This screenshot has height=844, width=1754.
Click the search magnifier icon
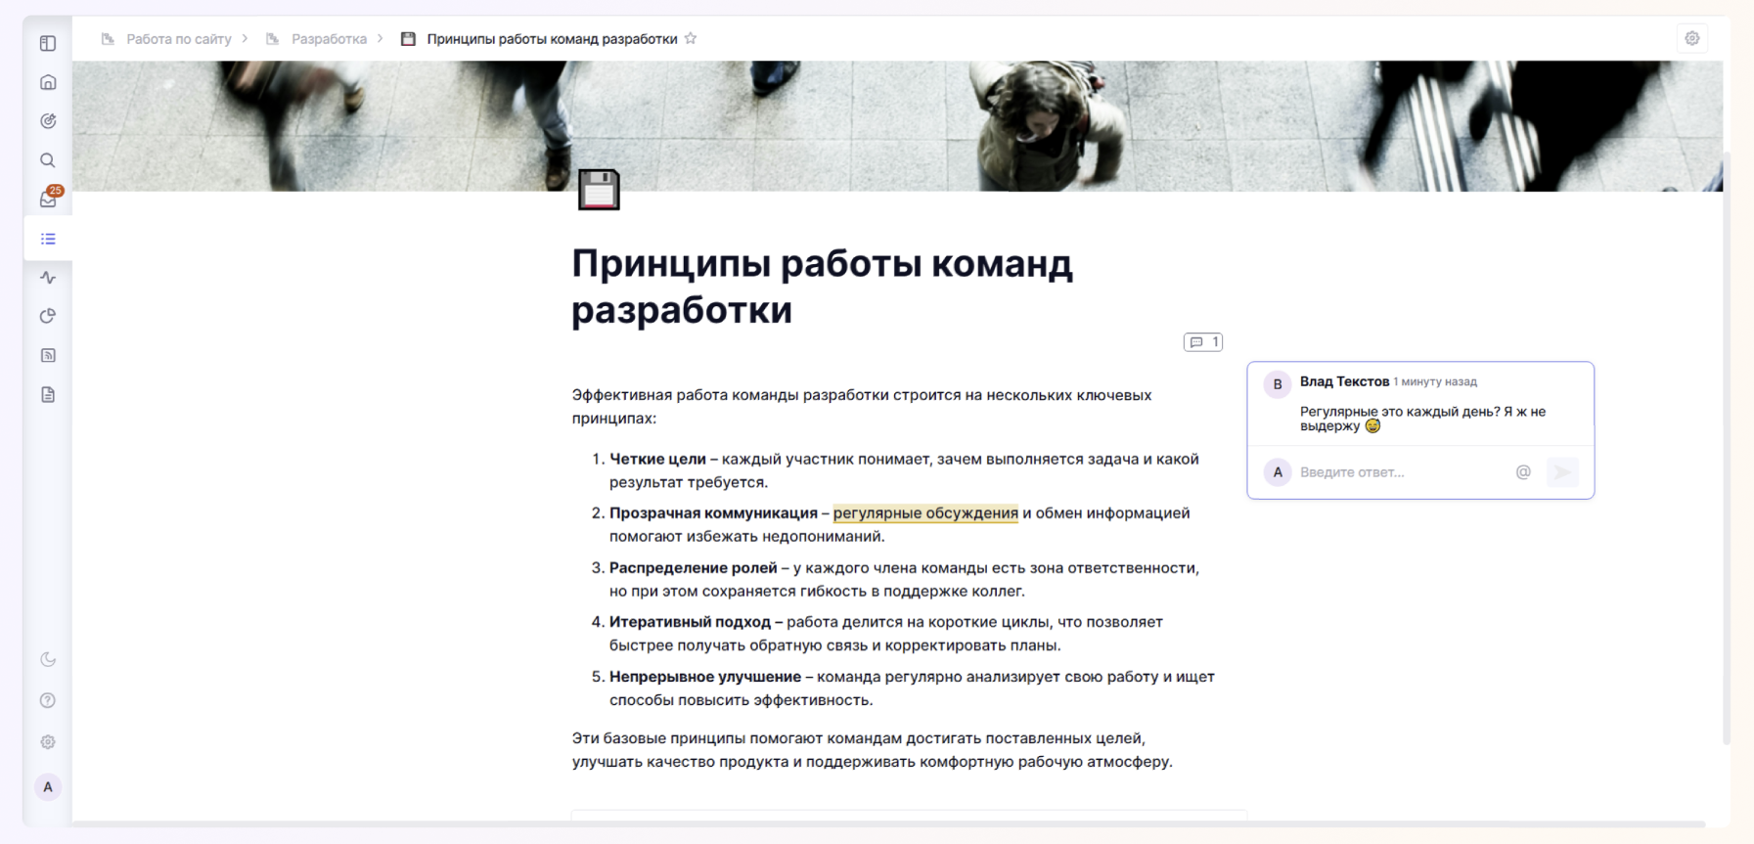pos(48,160)
